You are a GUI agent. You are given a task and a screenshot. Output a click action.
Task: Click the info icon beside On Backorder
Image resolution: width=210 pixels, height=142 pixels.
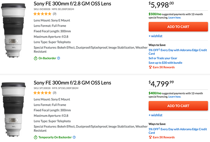(x=58, y=58)
